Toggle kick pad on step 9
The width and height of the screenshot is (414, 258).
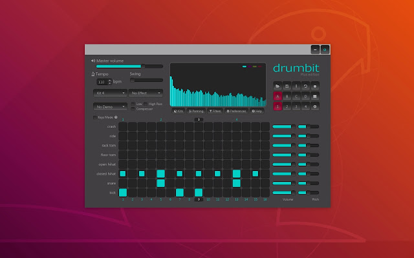[199, 193]
